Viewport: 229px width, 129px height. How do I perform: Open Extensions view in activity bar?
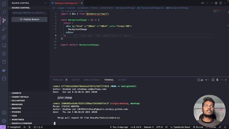tap(4, 37)
